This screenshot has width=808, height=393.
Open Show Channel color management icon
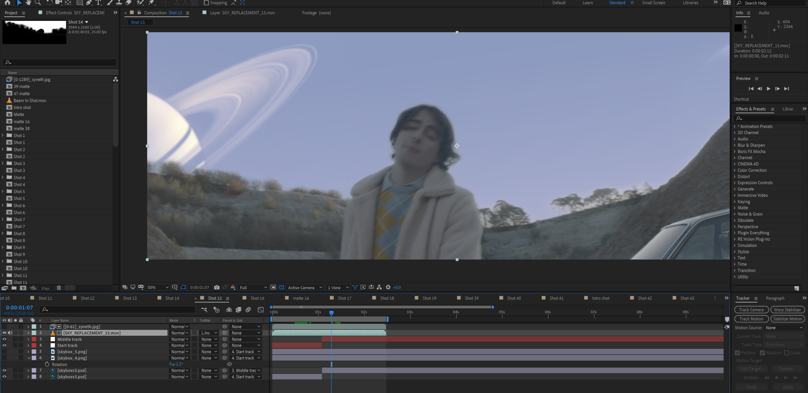233,287
